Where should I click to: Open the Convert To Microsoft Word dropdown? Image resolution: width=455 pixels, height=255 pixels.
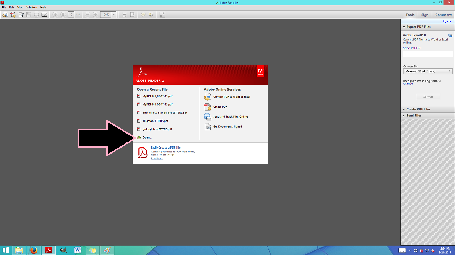coord(428,71)
